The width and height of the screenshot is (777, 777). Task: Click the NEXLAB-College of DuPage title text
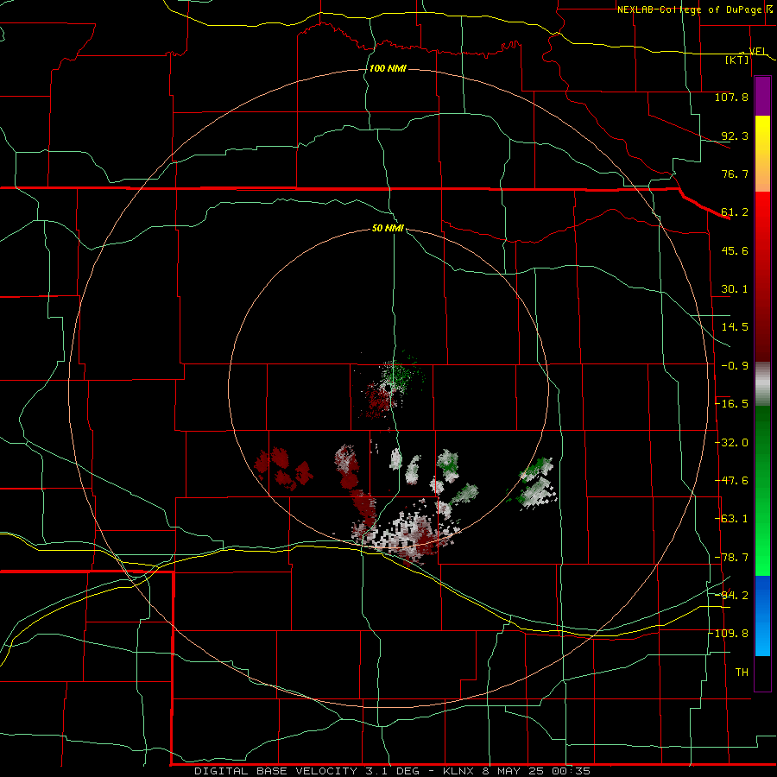689,9
